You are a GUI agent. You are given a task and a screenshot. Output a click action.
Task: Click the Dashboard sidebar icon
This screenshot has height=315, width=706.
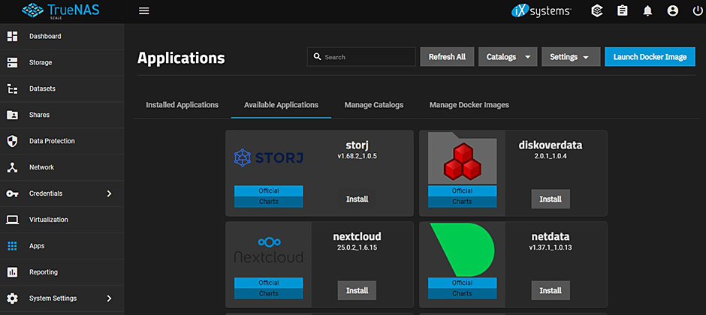point(12,37)
